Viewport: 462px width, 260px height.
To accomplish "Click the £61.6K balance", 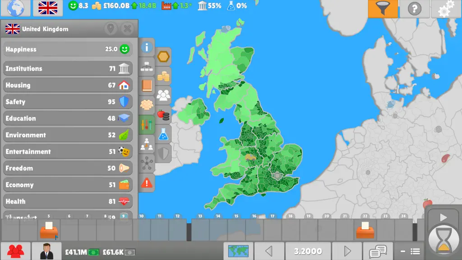I will coord(119,252).
